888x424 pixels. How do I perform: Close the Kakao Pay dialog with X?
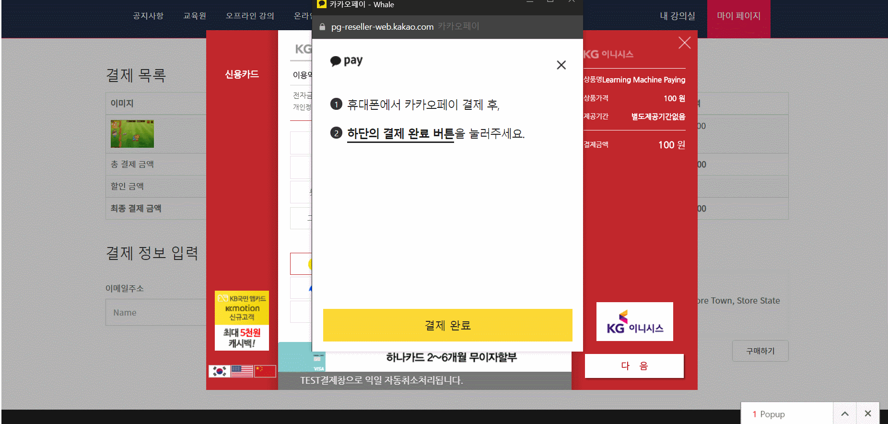[561, 65]
